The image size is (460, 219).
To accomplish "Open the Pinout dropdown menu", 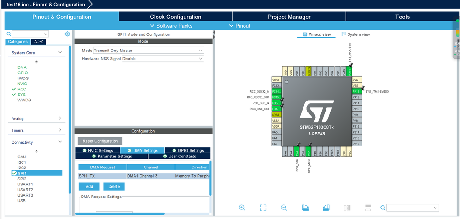I will tap(240, 26).
